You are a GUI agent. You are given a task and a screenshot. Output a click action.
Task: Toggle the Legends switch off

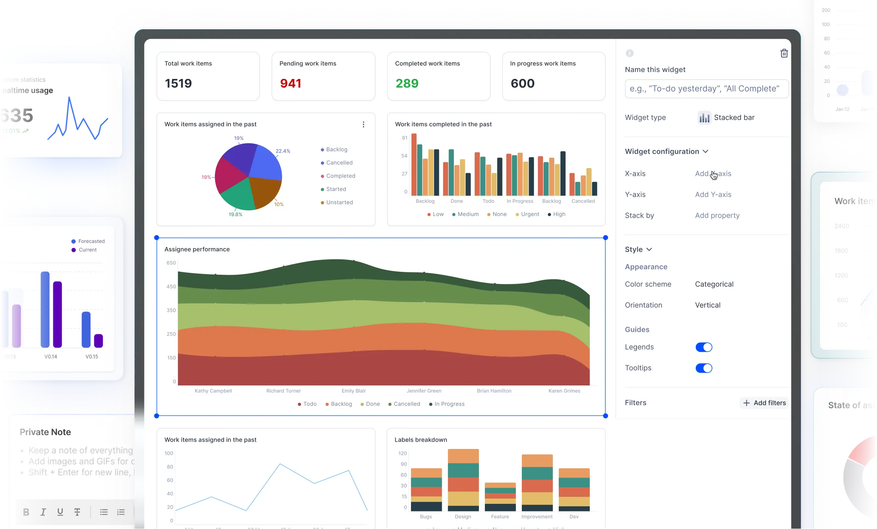click(x=704, y=347)
